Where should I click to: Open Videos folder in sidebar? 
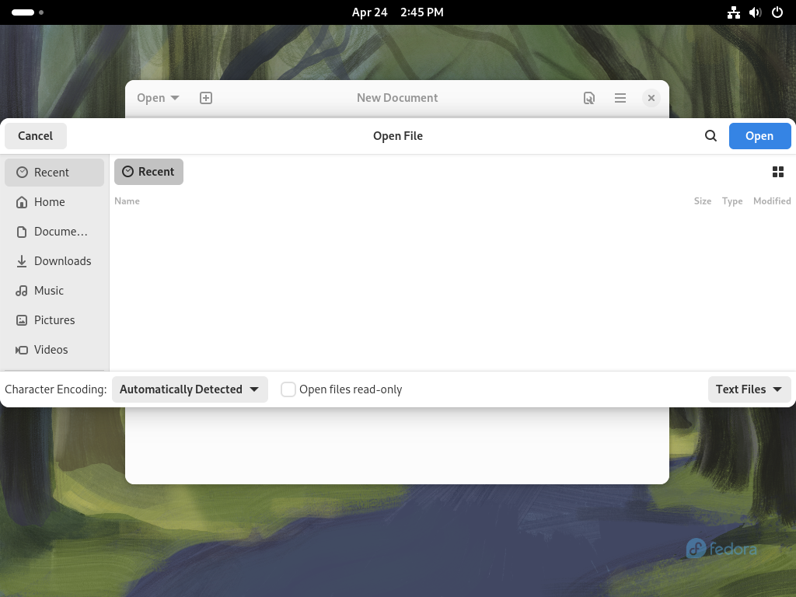(x=54, y=349)
